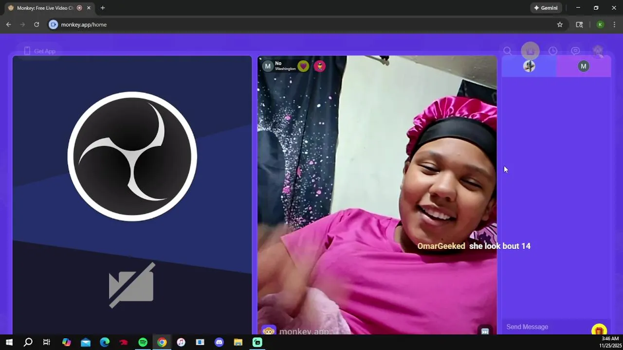The image size is (623, 350).
Task: Open File Explorer from the taskbar
Action: click(x=238, y=342)
